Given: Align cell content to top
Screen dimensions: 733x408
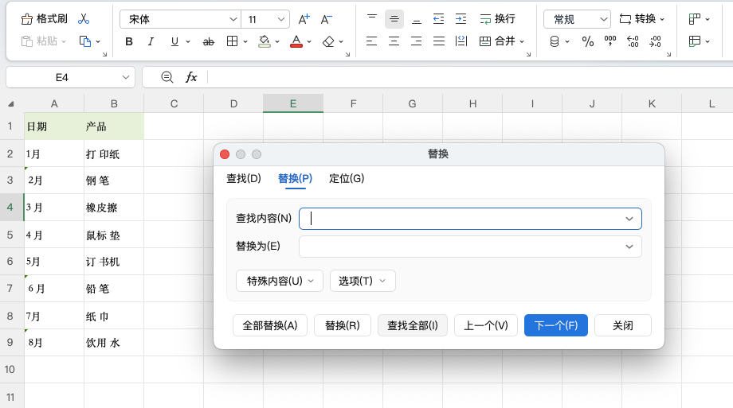Looking at the screenshot, I should pos(371,18).
